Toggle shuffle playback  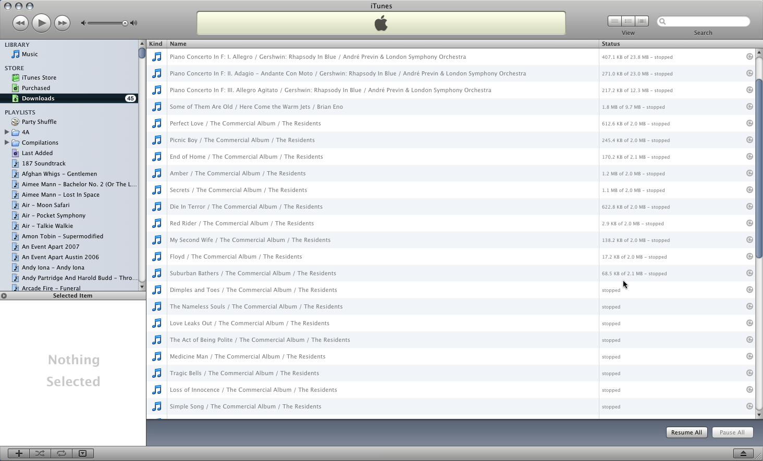click(x=40, y=453)
